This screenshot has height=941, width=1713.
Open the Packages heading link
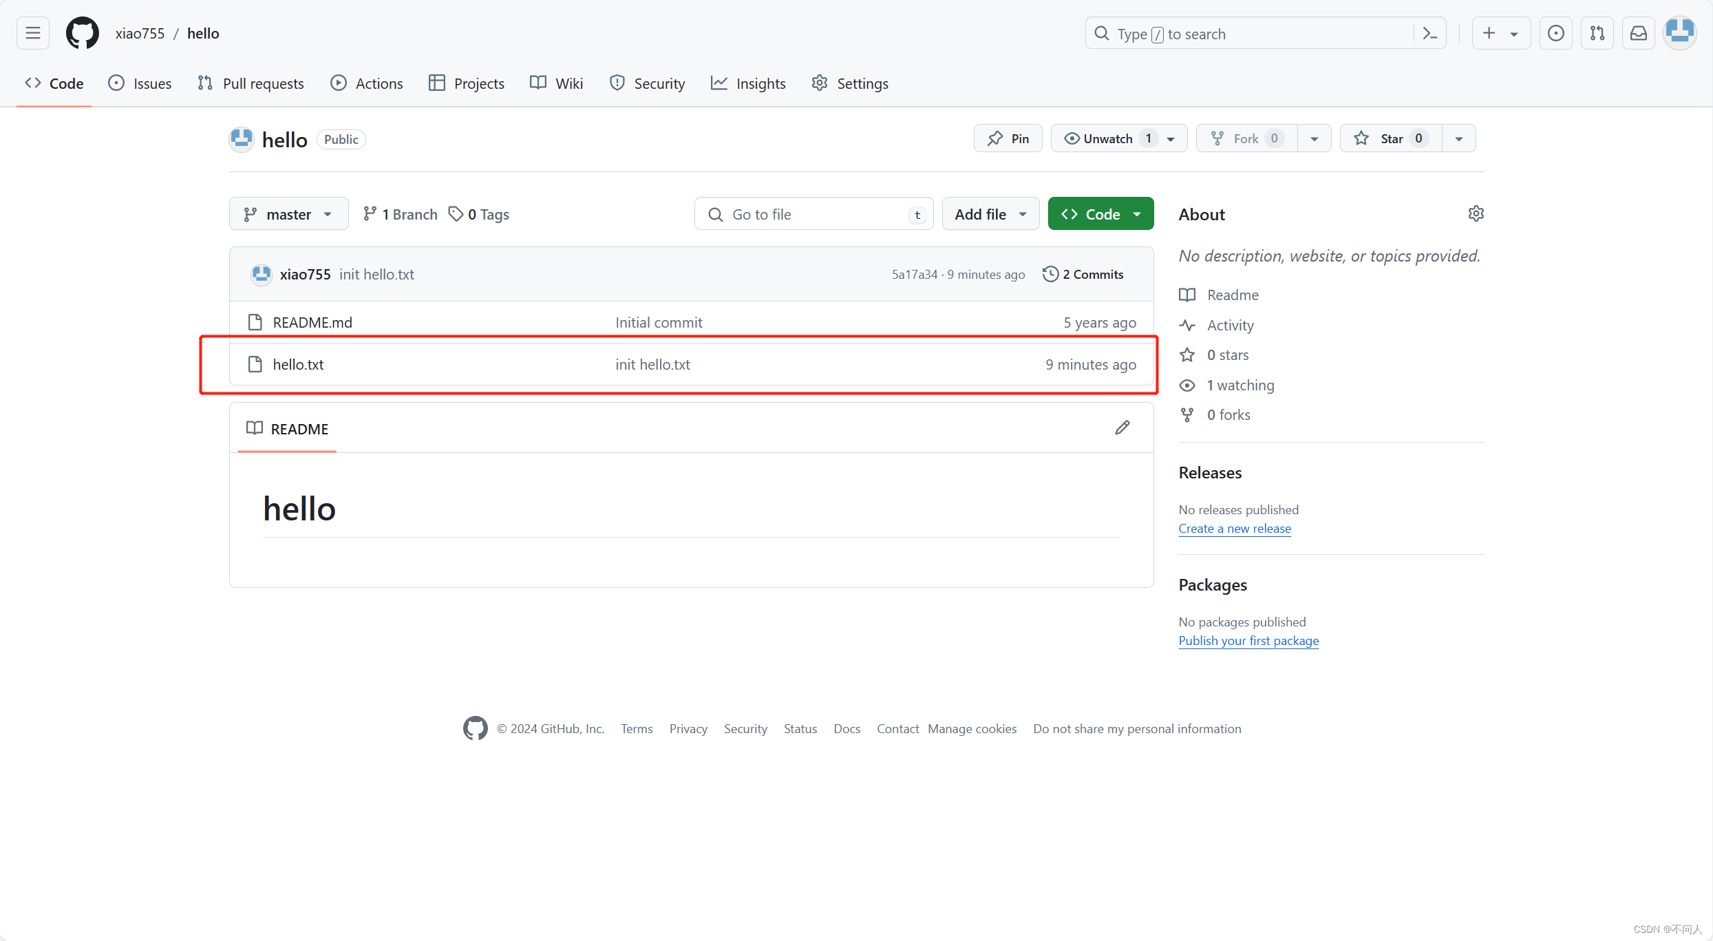pos(1213,584)
